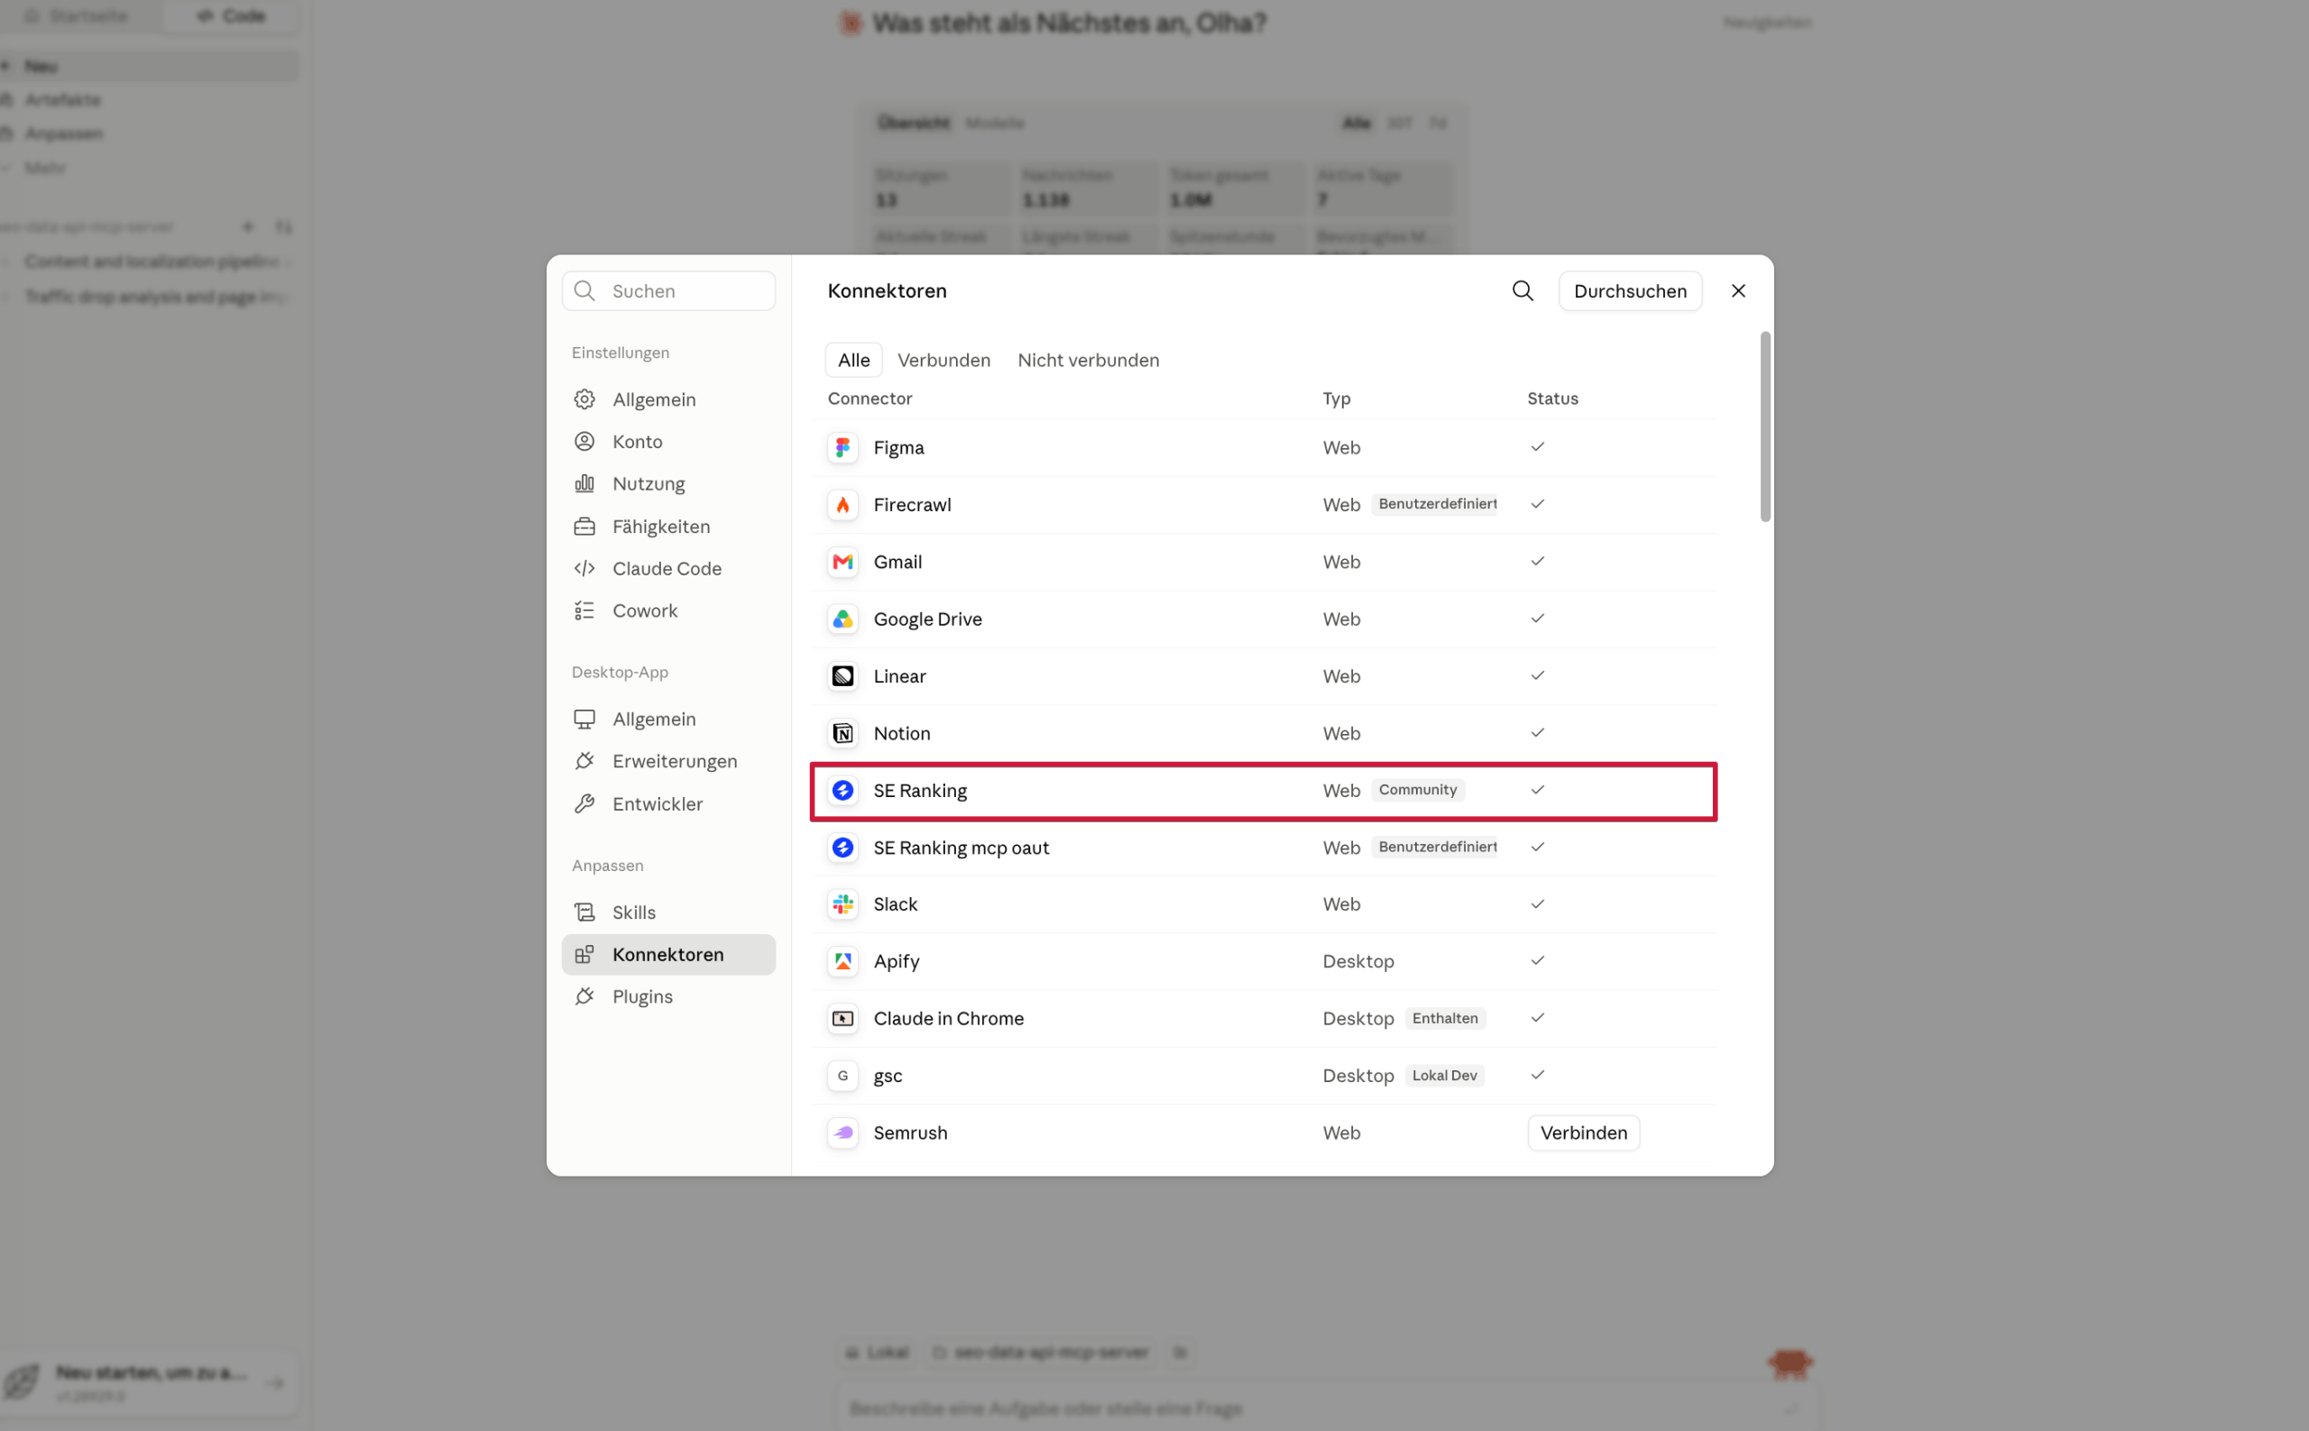The height and width of the screenshot is (1431, 2309).
Task: Click the Google Drive connector icon
Action: 842,619
